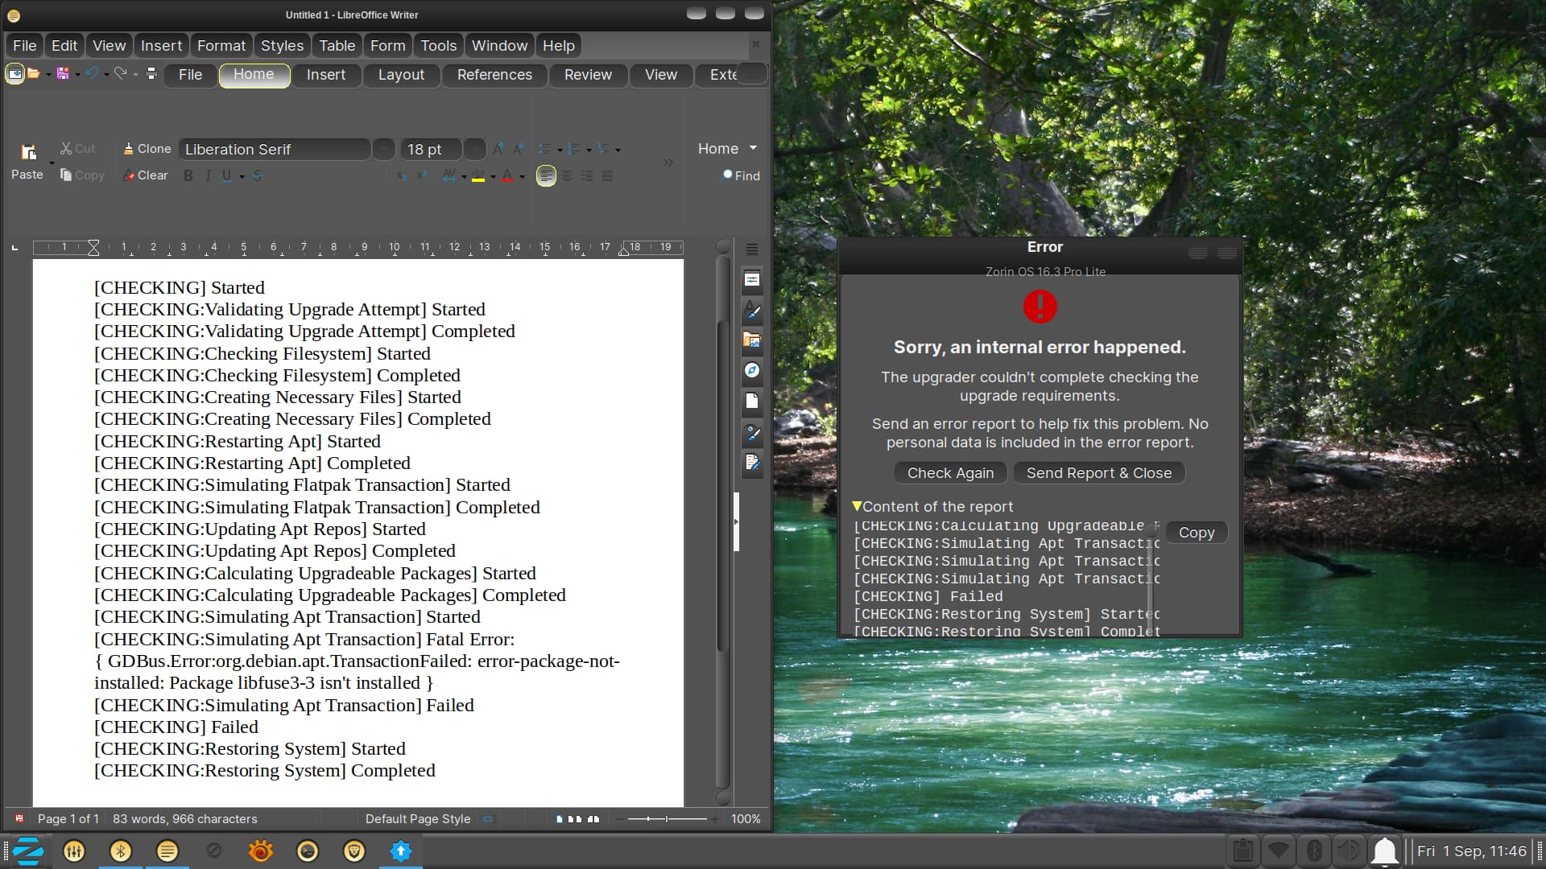This screenshot has width=1546, height=869.
Task: Redo the last undone action
Action: tap(120, 74)
